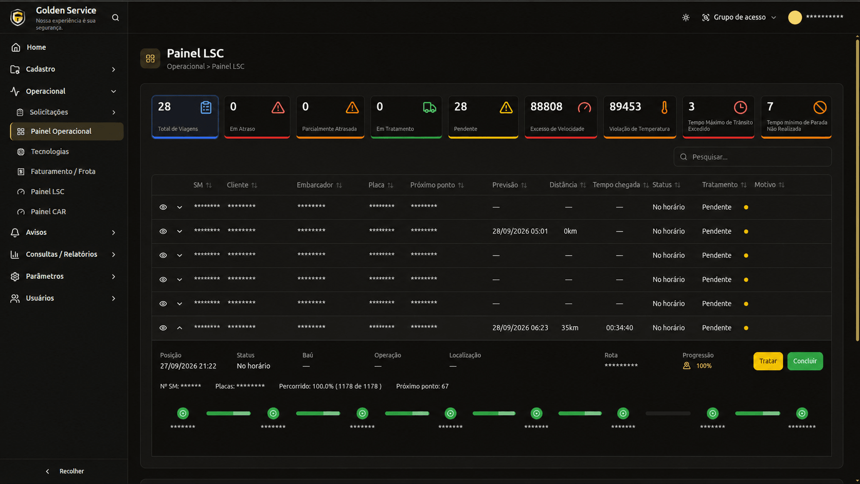Open the Violação de Temperatura card
This screenshot has height=484, width=860.
click(x=640, y=117)
